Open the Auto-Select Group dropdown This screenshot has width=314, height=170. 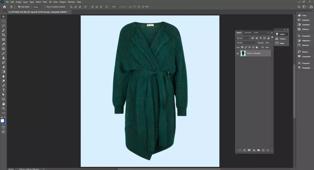pos(37,7)
